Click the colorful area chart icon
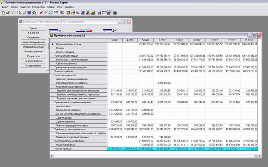 click(92, 13)
